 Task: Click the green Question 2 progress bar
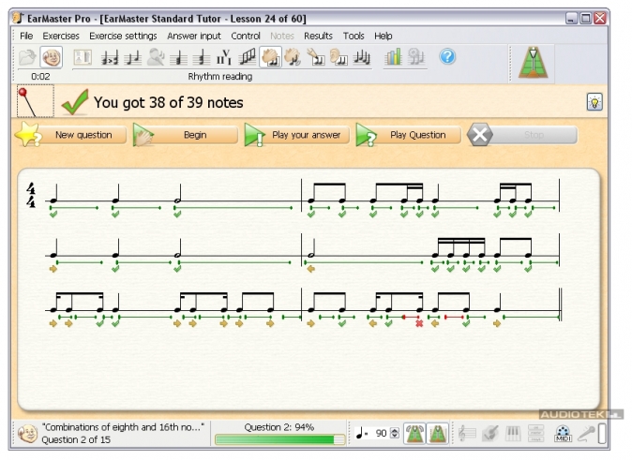point(279,439)
